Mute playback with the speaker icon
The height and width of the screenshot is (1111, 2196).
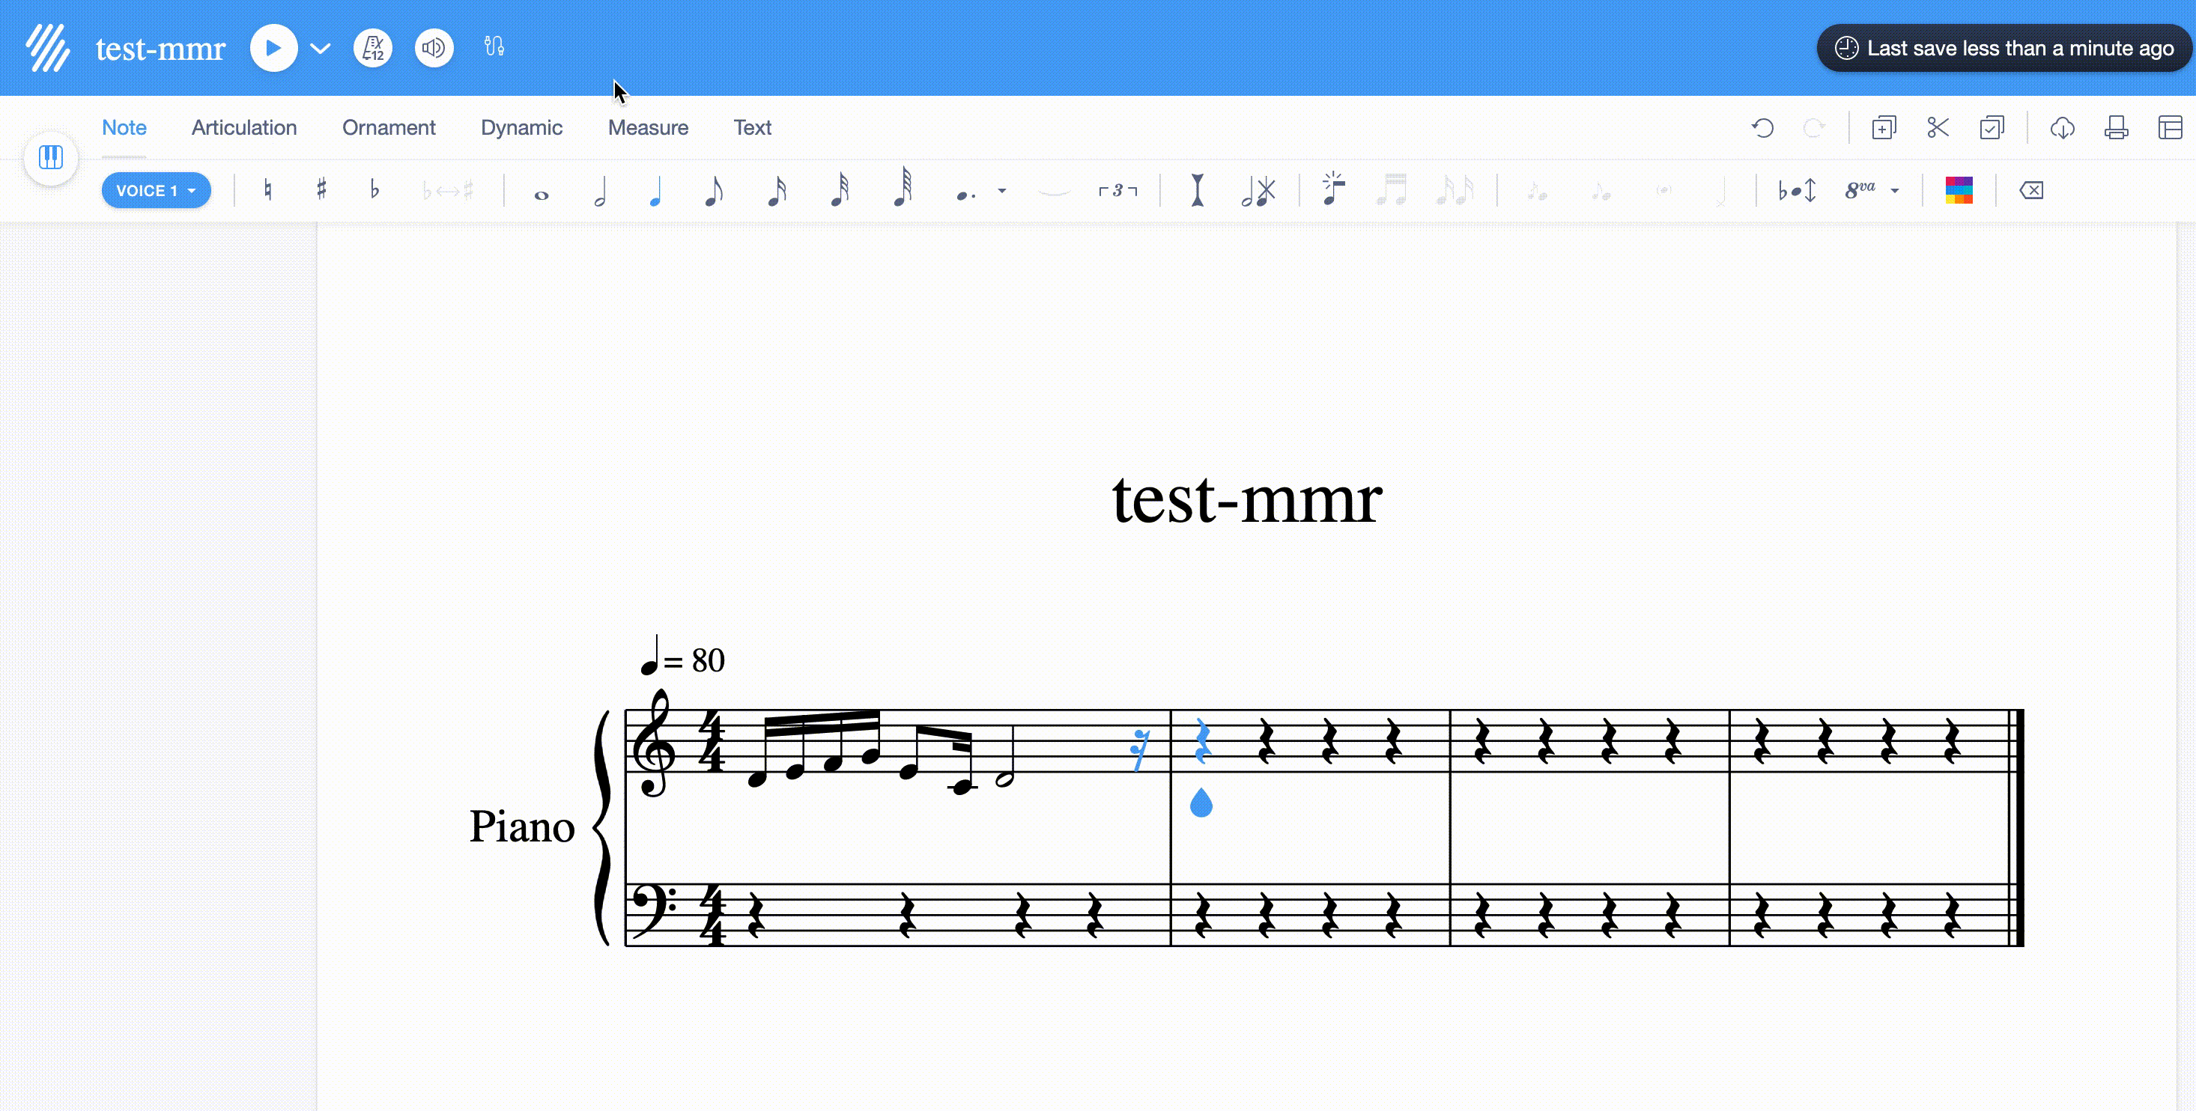point(433,47)
